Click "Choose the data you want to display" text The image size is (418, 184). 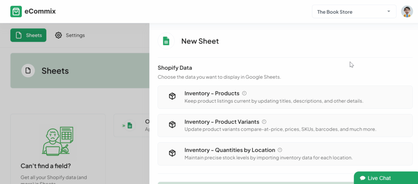pyautogui.click(x=219, y=77)
